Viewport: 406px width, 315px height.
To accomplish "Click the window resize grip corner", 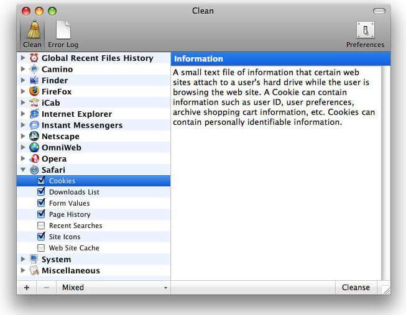I will click(386, 290).
